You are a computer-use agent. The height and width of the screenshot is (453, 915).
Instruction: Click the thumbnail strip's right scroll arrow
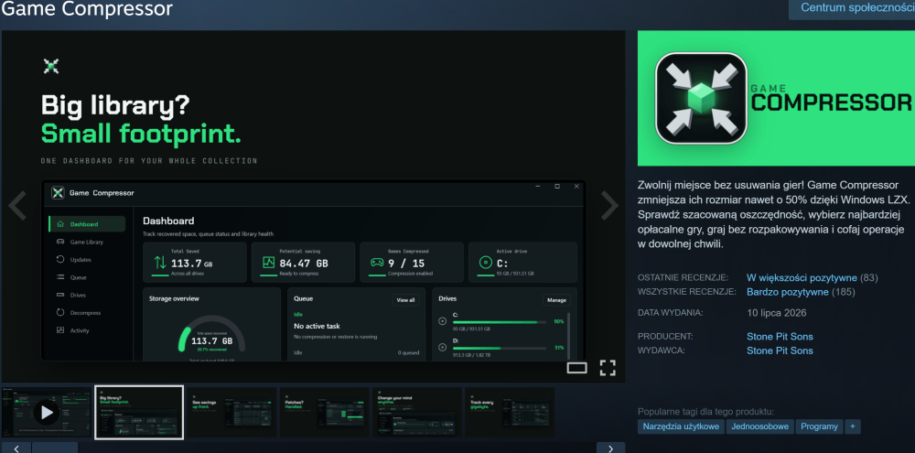pyautogui.click(x=610, y=448)
